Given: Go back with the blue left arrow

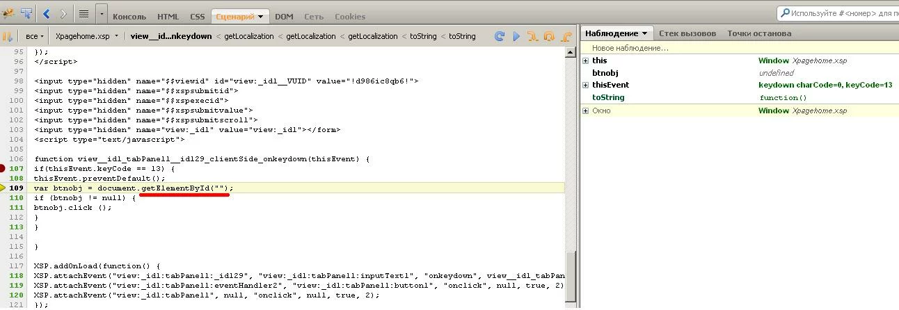Looking at the screenshot, I should pos(47,13).
